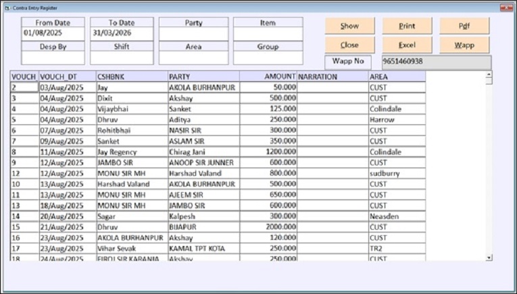Click the AMOUNT column header

click(x=268, y=76)
